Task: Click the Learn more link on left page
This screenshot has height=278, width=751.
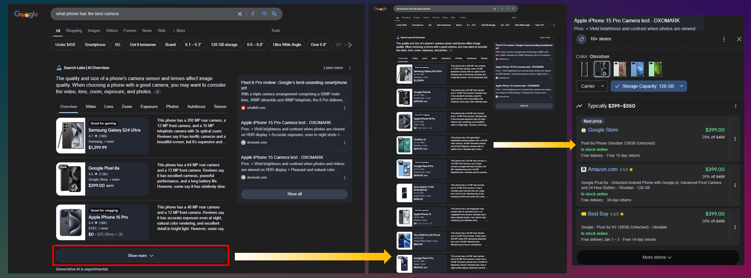Action: [x=333, y=68]
